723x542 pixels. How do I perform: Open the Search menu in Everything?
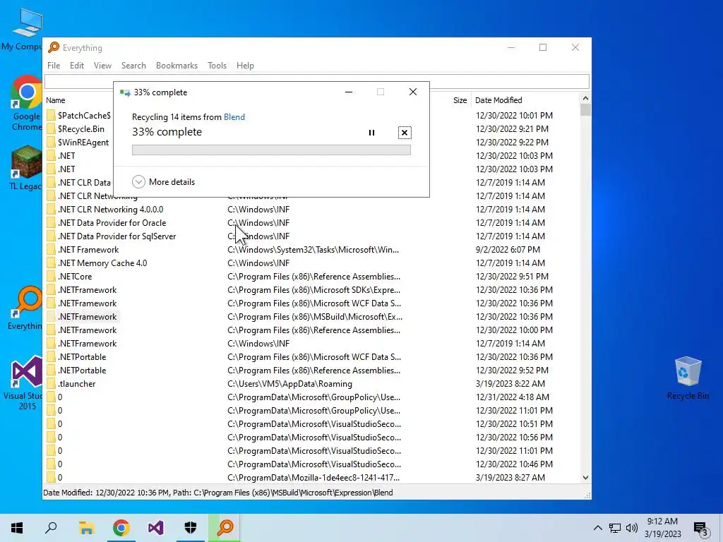[x=133, y=66]
